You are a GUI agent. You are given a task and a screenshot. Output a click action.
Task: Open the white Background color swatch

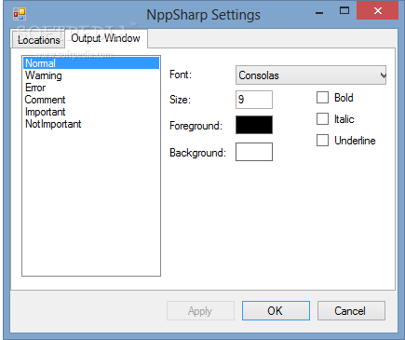tap(254, 152)
